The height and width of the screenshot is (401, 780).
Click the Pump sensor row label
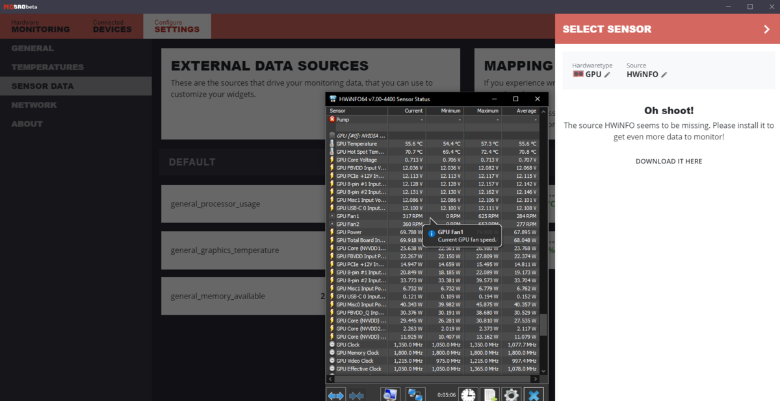pyautogui.click(x=343, y=119)
